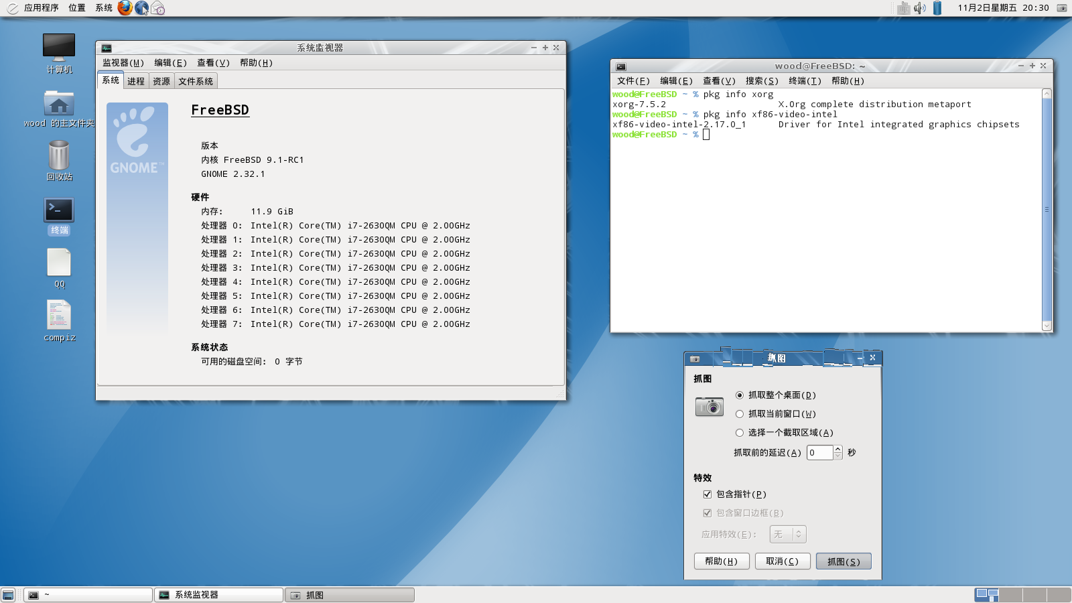Open 帮助 menu in terminal window
Screen dimensions: 1072x603
click(848, 81)
